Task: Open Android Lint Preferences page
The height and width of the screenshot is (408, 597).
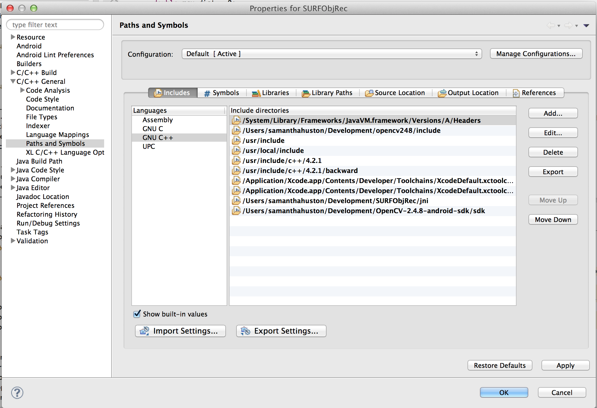Action: [55, 55]
